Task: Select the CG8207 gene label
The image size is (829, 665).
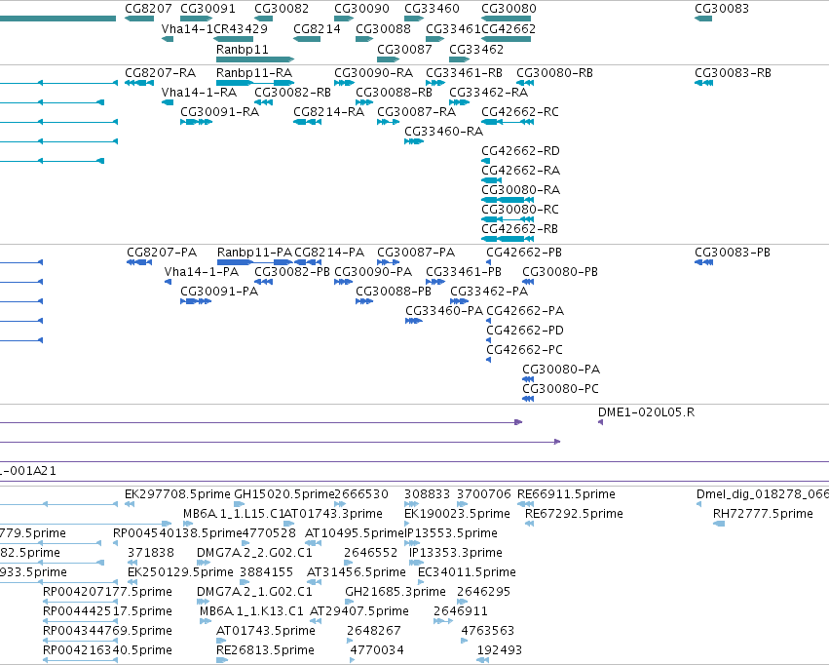Action: [149, 9]
